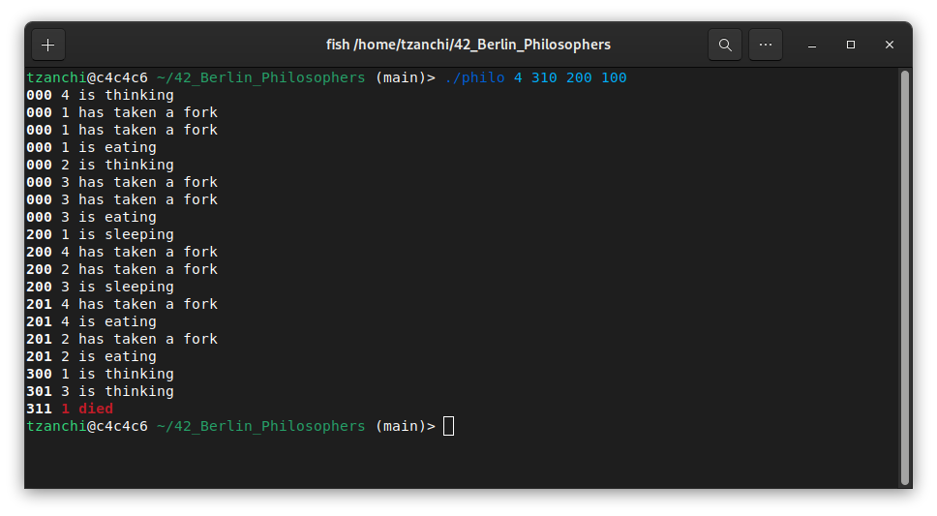Close the terminal window
Viewport: 937px width, 516px height.
(890, 45)
